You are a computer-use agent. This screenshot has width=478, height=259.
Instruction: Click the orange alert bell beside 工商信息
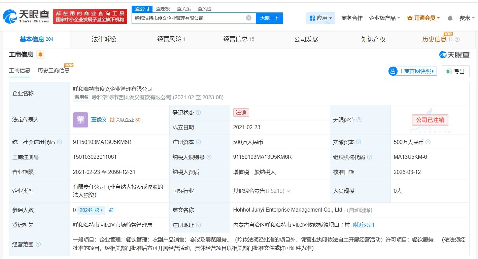[40, 54]
